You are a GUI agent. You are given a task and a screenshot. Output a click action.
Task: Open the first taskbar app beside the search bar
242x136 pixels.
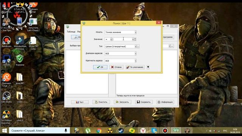[77, 131]
